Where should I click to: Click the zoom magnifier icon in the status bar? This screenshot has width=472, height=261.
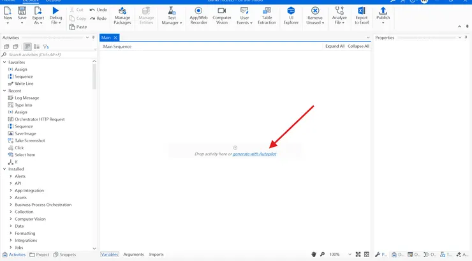tap(322, 255)
